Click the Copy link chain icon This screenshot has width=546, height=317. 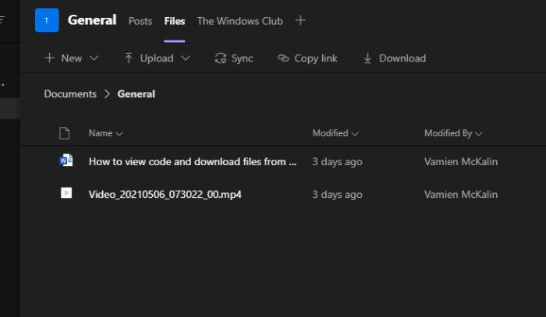(x=283, y=58)
